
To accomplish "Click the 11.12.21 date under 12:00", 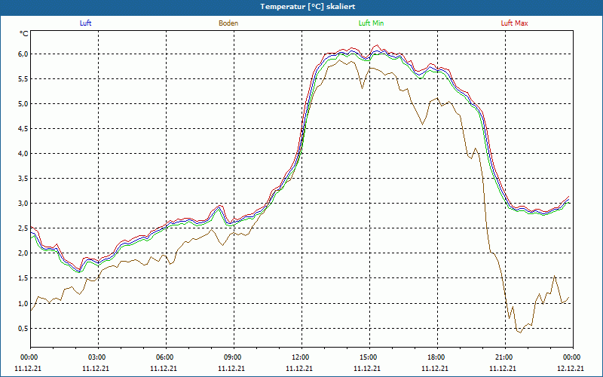I will point(298,369).
